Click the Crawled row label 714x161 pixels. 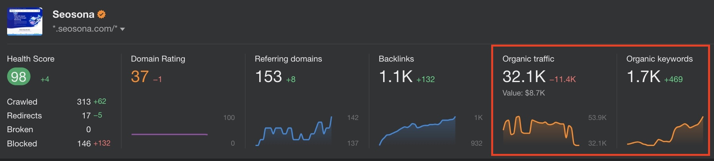[22, 102]
